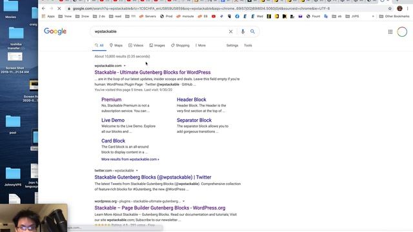413x232 pixels.
Task: Expand Other Bookmarks folder
Action: pyautogui.click(x=394, y=16)
